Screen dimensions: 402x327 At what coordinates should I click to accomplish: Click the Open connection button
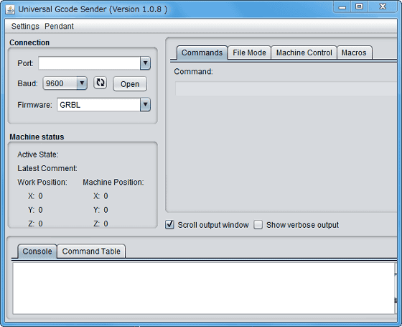130,84
